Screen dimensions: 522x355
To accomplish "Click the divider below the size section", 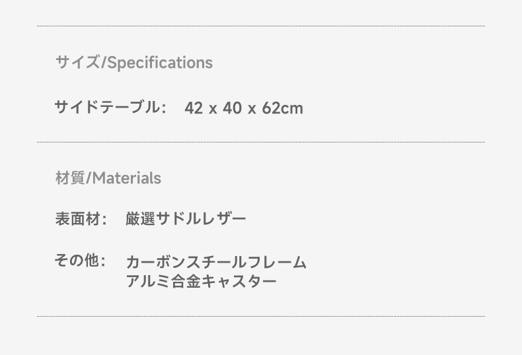I will coord(261,142).
